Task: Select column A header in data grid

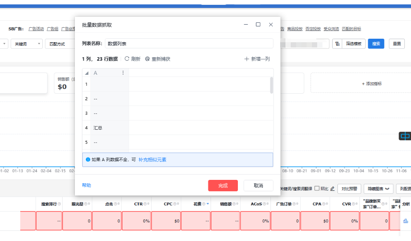Action: (x=110, y=73)
